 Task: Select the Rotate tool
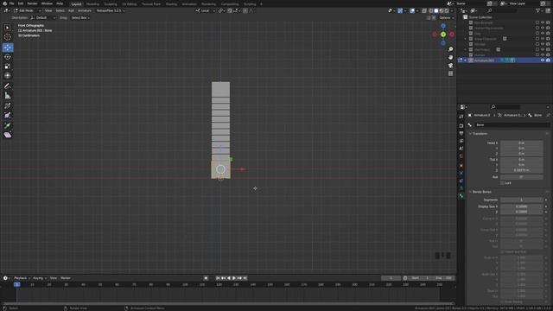[x=8, y=57]
